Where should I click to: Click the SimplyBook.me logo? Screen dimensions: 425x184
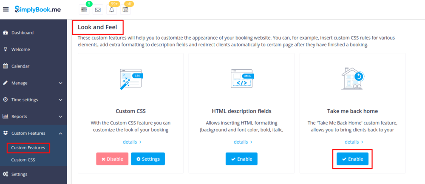click(37, 9)
